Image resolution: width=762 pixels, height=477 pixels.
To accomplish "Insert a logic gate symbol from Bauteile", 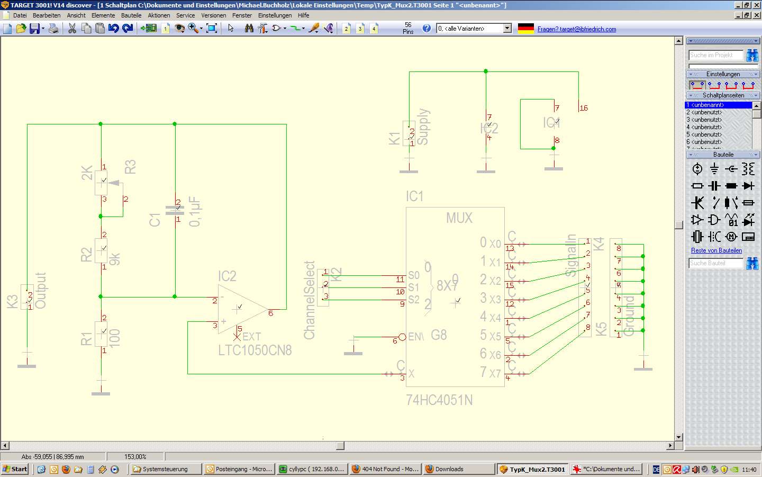I will (714, 220).
